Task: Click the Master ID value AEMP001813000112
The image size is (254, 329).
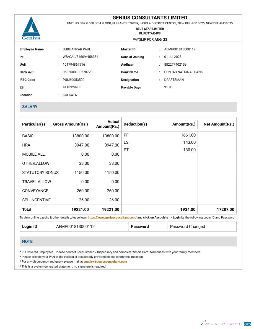Action: pyautogui.click(x=180, y=49)
